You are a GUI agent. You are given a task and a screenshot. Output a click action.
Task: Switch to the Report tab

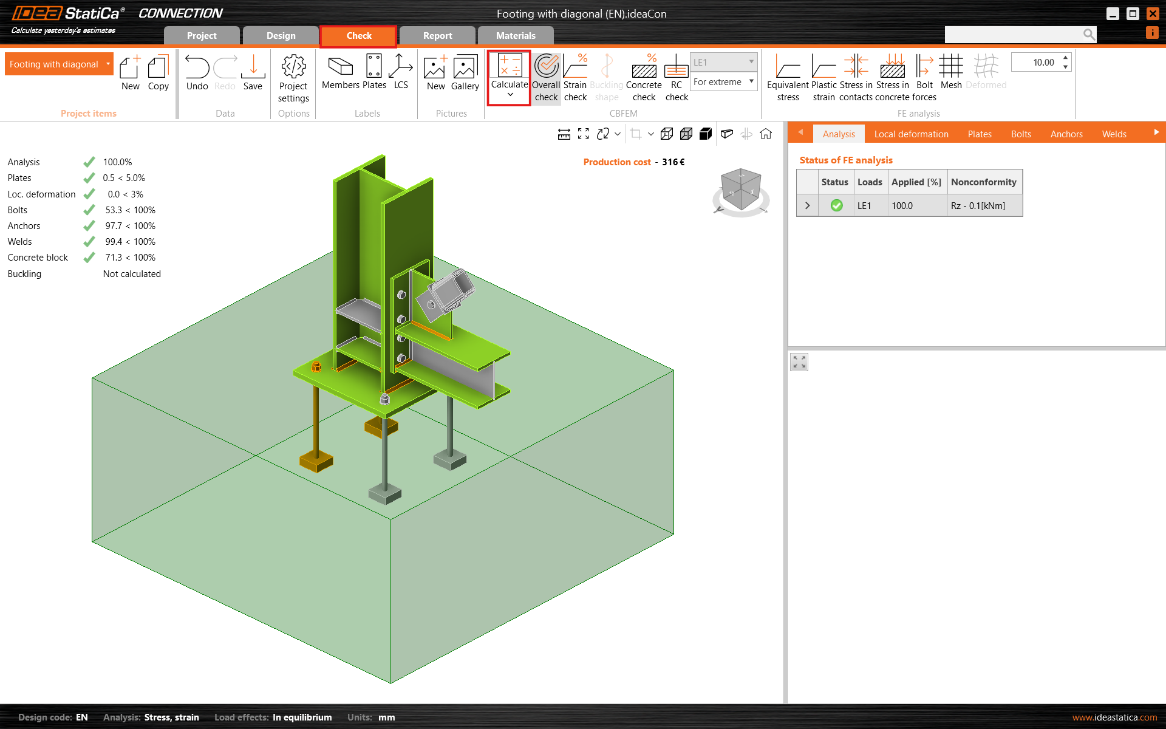point(437,36)
